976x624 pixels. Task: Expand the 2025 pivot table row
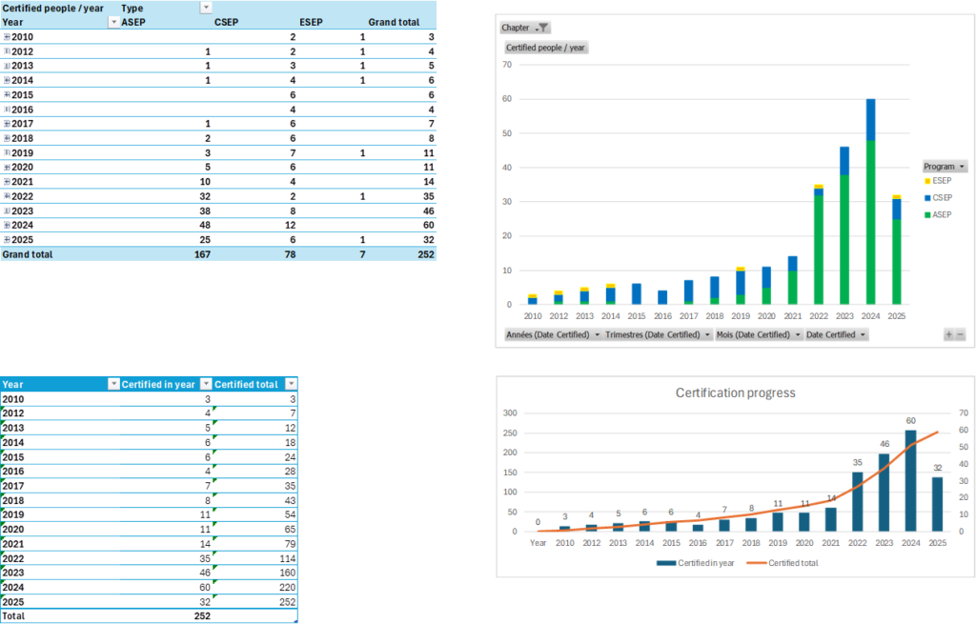[7, 240]
